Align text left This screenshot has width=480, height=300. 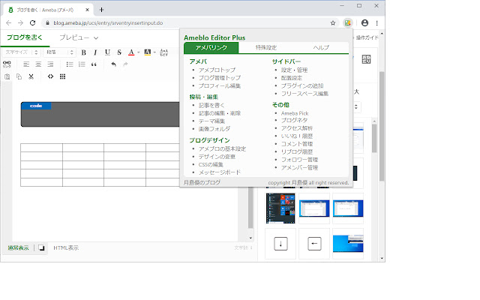point(26,64)
